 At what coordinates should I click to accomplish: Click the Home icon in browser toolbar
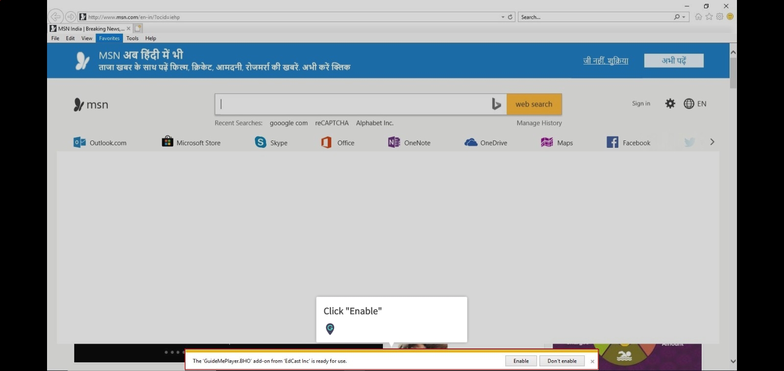click(698, 17)
